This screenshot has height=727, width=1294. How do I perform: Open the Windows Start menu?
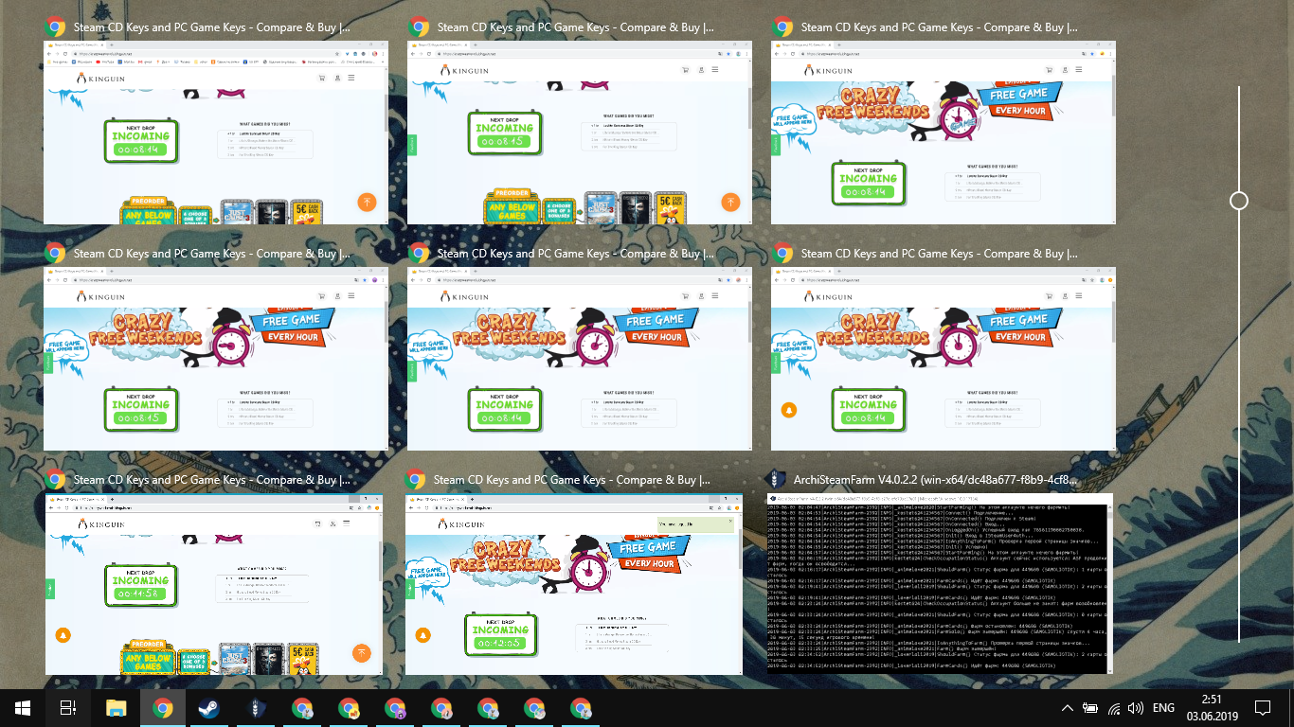[23, 707]
